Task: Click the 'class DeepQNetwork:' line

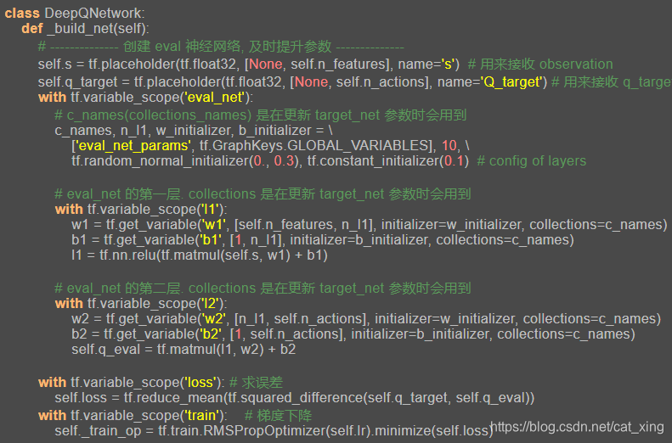Action: pyautogui.click(x=75, y=13)
